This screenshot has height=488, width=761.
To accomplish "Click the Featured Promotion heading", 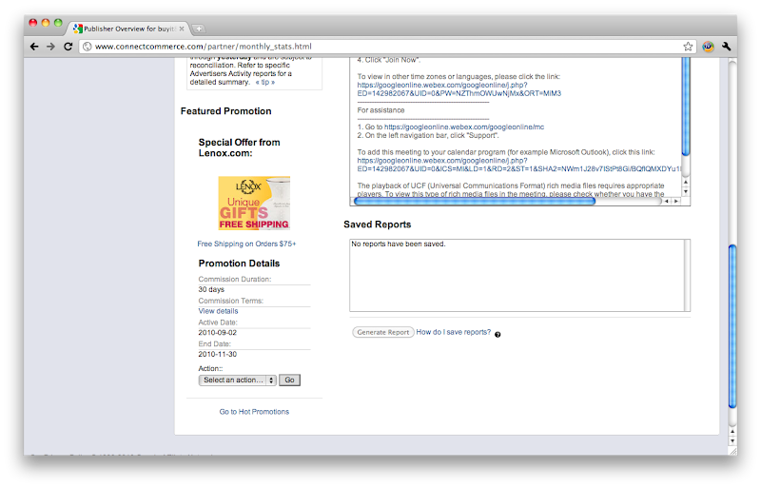I will (x=225, y=111).
